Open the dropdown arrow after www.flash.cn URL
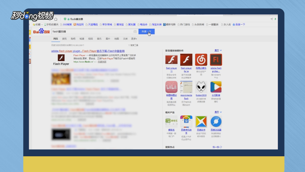This screenshot has width=305, height=172. click(95, 62)
